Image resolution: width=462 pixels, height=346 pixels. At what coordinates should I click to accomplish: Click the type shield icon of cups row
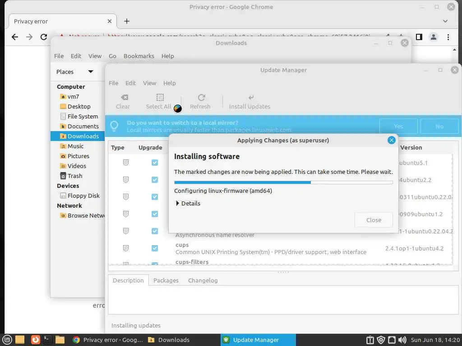126,248
